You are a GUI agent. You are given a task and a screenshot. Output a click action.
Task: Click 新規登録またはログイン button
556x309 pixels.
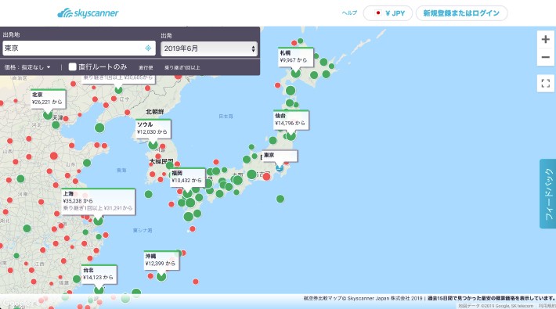click(x=462, y=13)
